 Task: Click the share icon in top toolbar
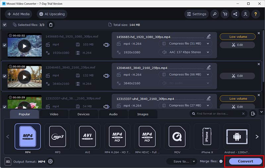click(x=235, y=14)
